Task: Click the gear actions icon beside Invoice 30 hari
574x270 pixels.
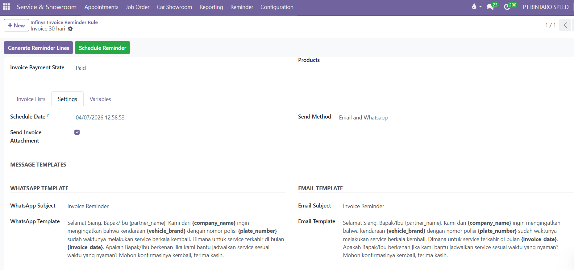Action: [70, 29]
